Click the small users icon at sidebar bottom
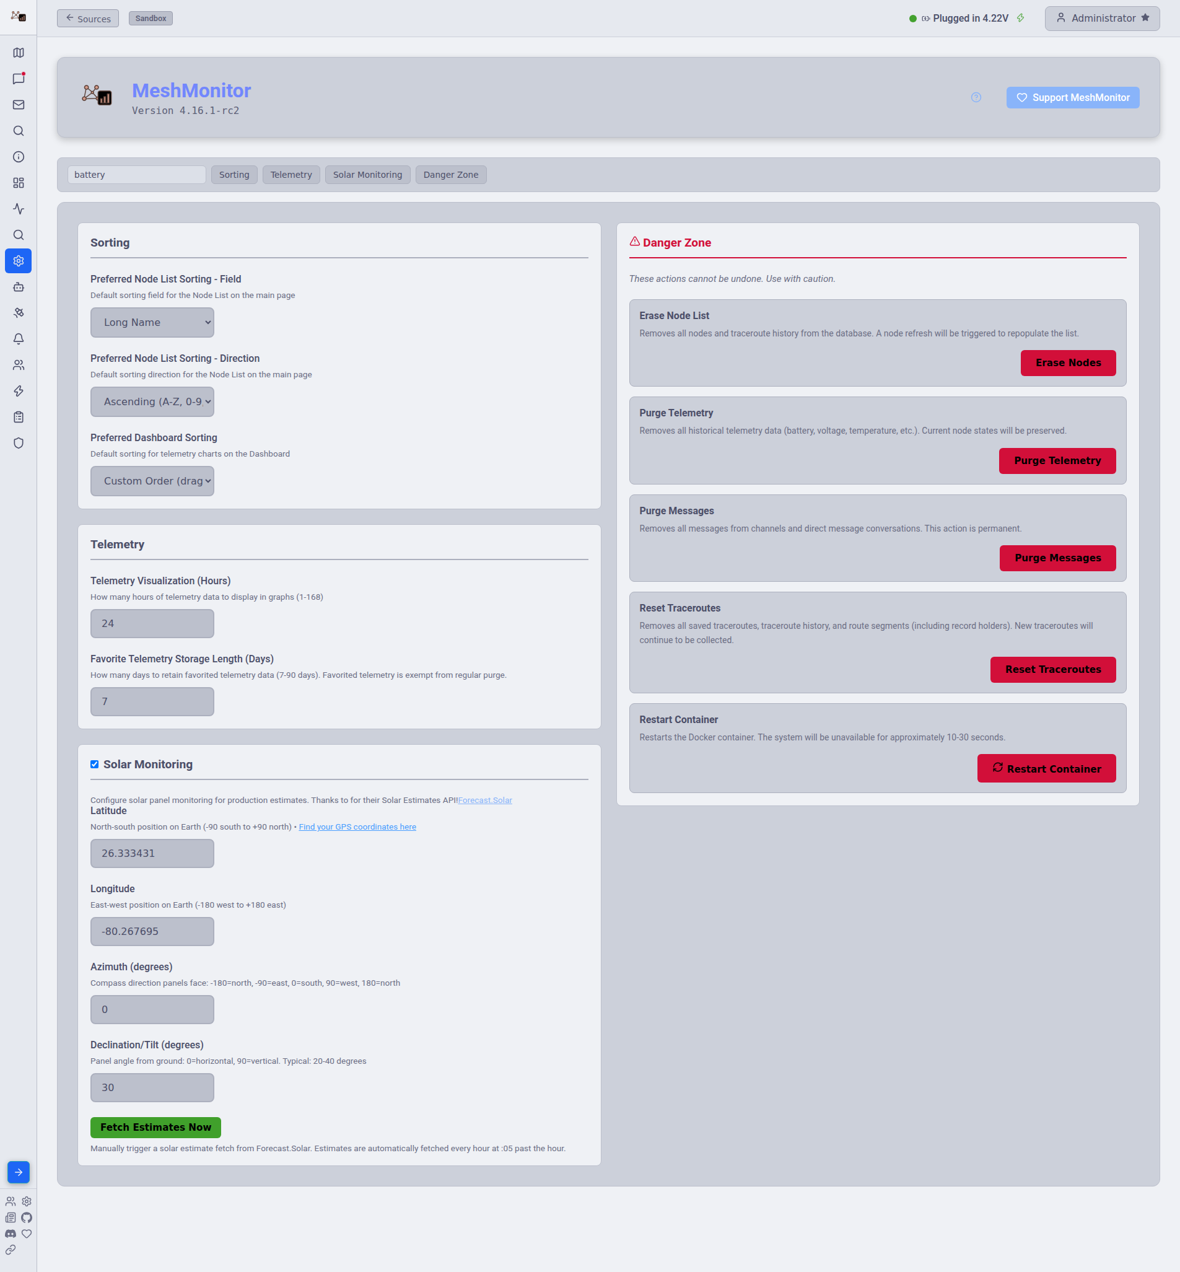This screenshot has width=1180, height=1272. click(10, 1201)
